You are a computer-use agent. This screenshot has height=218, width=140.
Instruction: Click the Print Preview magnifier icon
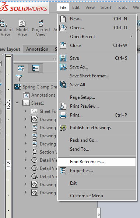click(63, 106)
